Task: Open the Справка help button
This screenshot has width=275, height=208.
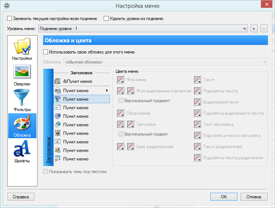Action: 21,197
